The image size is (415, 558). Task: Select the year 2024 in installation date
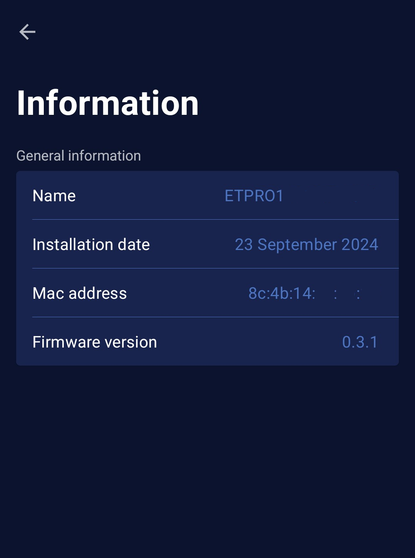point(360,245)
